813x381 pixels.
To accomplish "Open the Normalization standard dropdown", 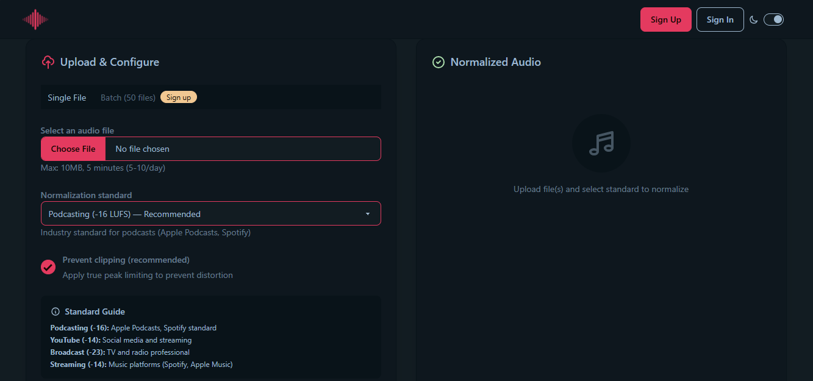I will (211, 213).
